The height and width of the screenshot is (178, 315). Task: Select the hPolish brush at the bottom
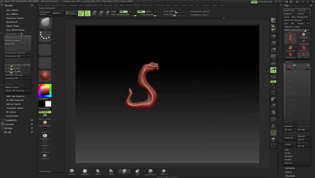point(111,172)
